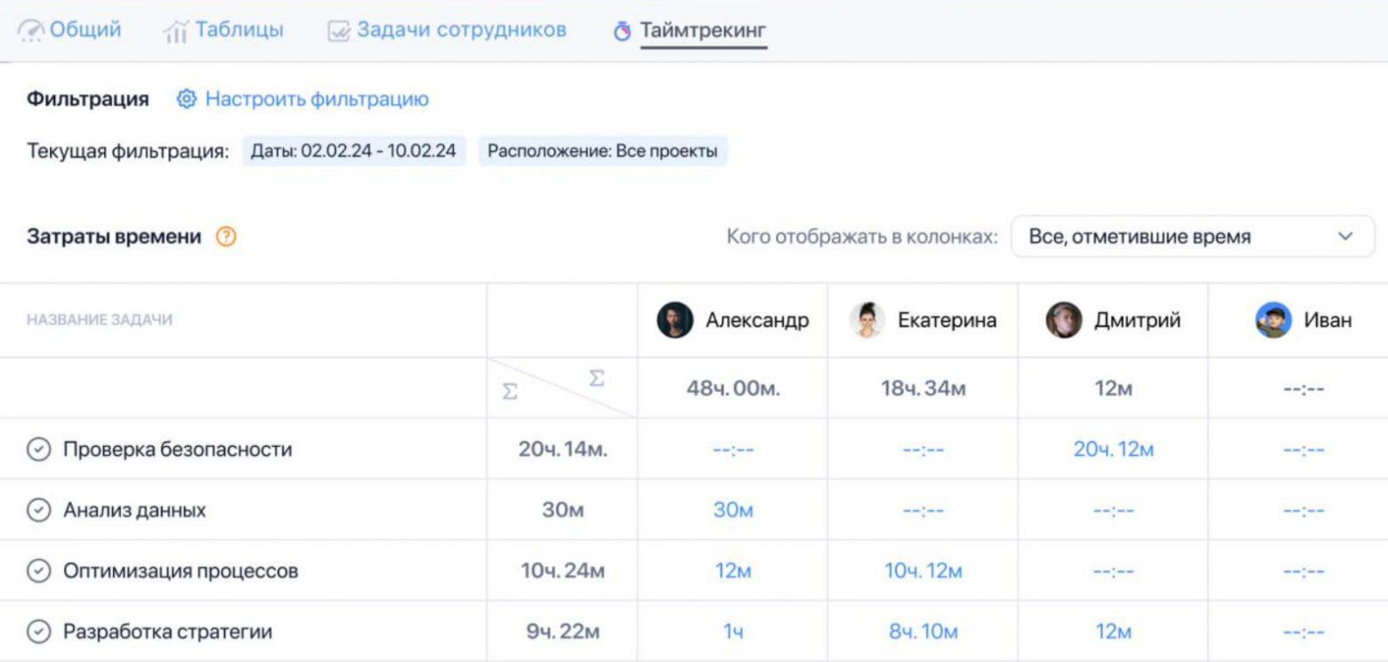
Task: Click Иван's avatar picture
Action: pos(1272,320)
